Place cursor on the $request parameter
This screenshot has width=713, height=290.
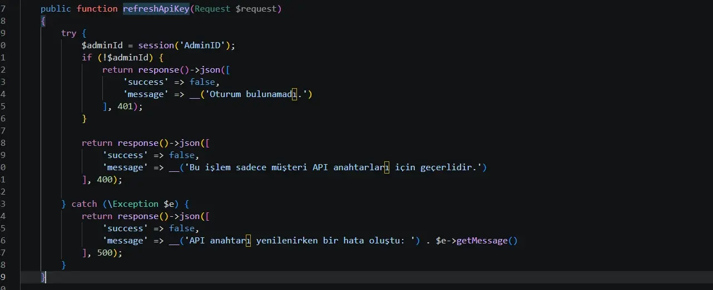[256, 9]
